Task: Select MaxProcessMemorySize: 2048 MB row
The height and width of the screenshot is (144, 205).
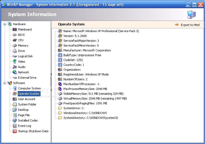Action: [x=85, y=89]
